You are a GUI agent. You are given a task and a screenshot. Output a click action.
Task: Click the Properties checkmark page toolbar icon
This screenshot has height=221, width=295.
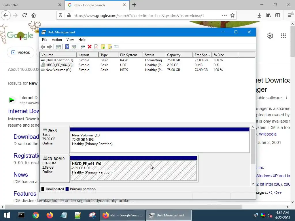coord(96,47)
